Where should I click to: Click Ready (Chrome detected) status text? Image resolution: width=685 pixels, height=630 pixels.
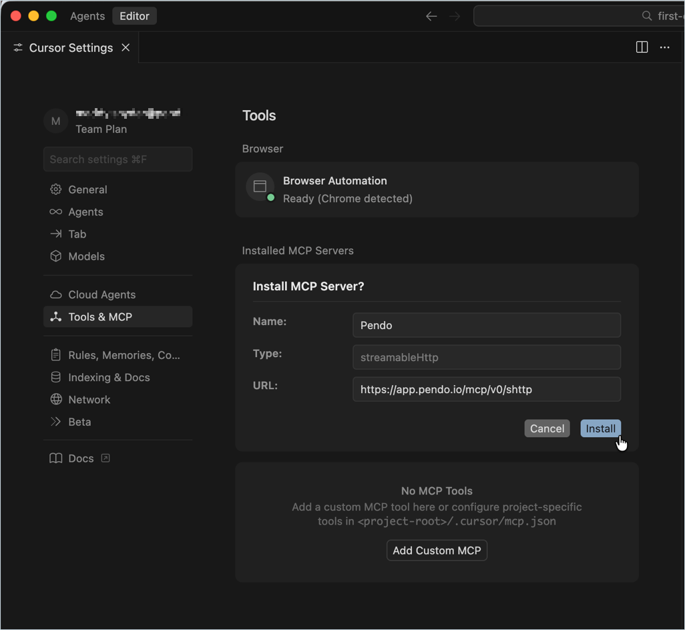click(348, 199)
